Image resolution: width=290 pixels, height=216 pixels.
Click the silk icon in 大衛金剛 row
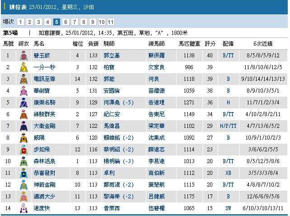(23, 126)
